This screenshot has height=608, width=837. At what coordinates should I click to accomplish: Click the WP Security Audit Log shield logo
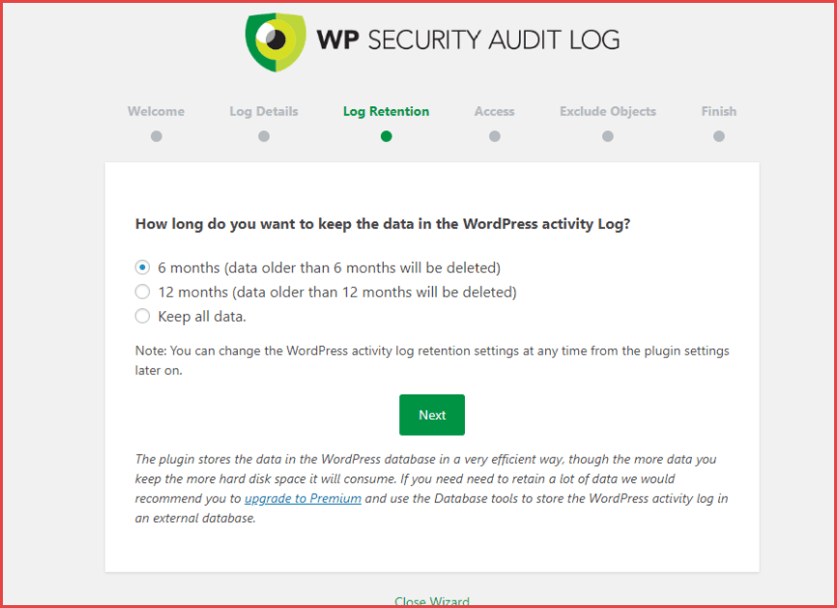click(275, 41)
